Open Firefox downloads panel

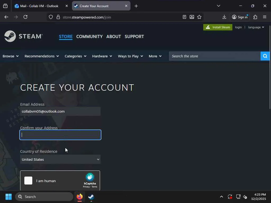coord(224,17)
